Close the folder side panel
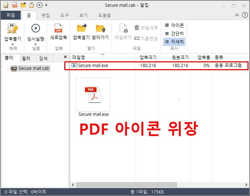The width and height of the screenshot is (250, 196). pos(65,57)
